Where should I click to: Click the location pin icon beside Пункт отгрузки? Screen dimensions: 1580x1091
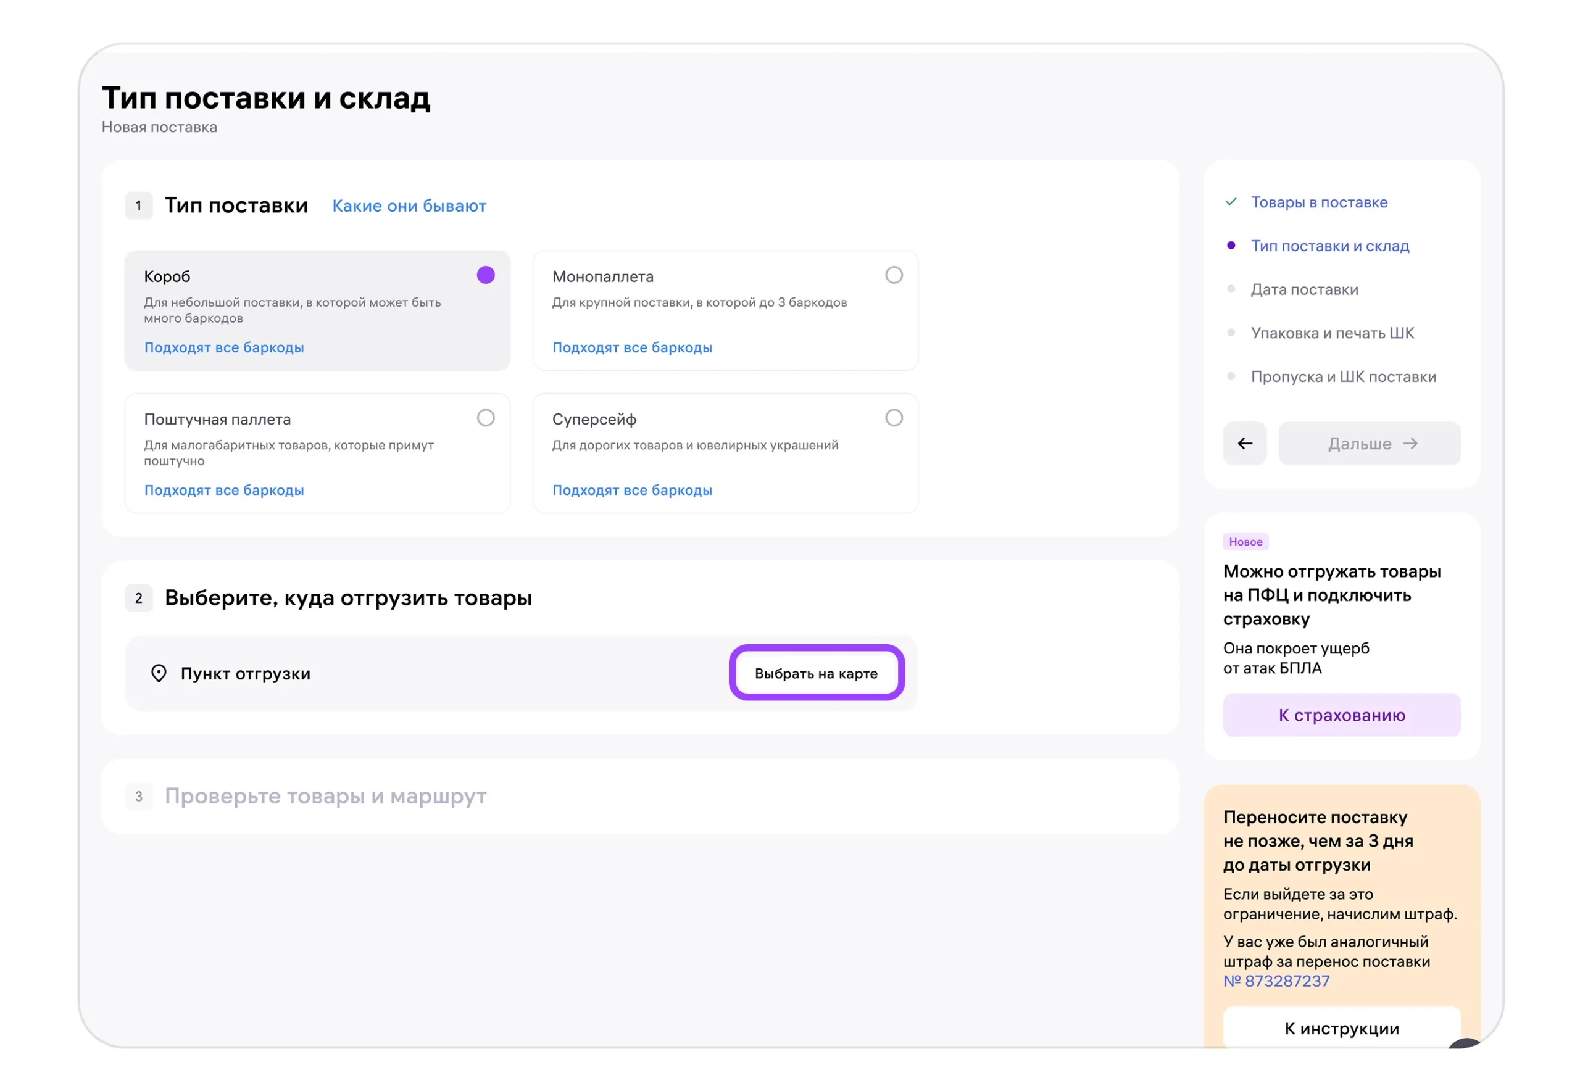[159, 674]
